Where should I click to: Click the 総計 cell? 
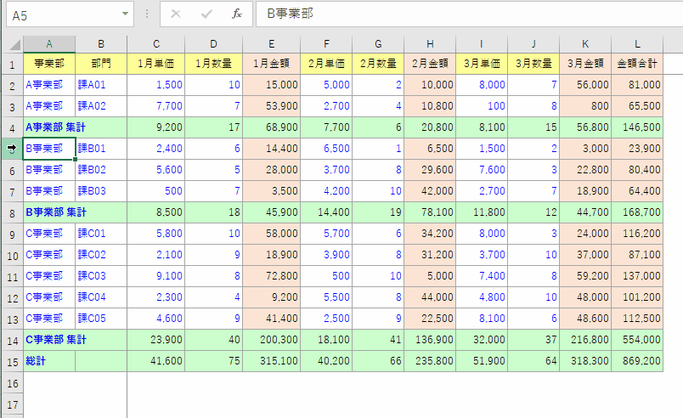click(x=49, y=361)
